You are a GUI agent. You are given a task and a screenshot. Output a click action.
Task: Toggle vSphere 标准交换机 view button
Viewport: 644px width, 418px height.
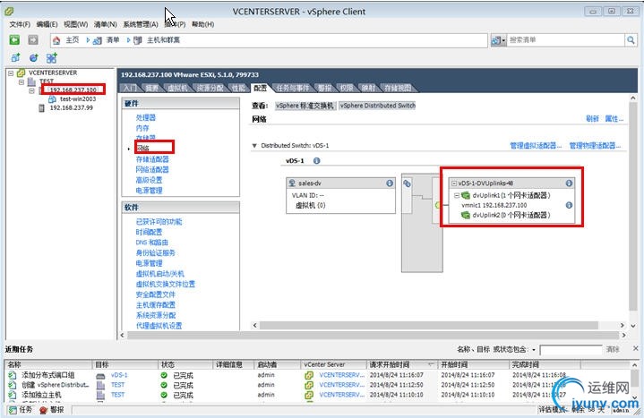[305, 106]
